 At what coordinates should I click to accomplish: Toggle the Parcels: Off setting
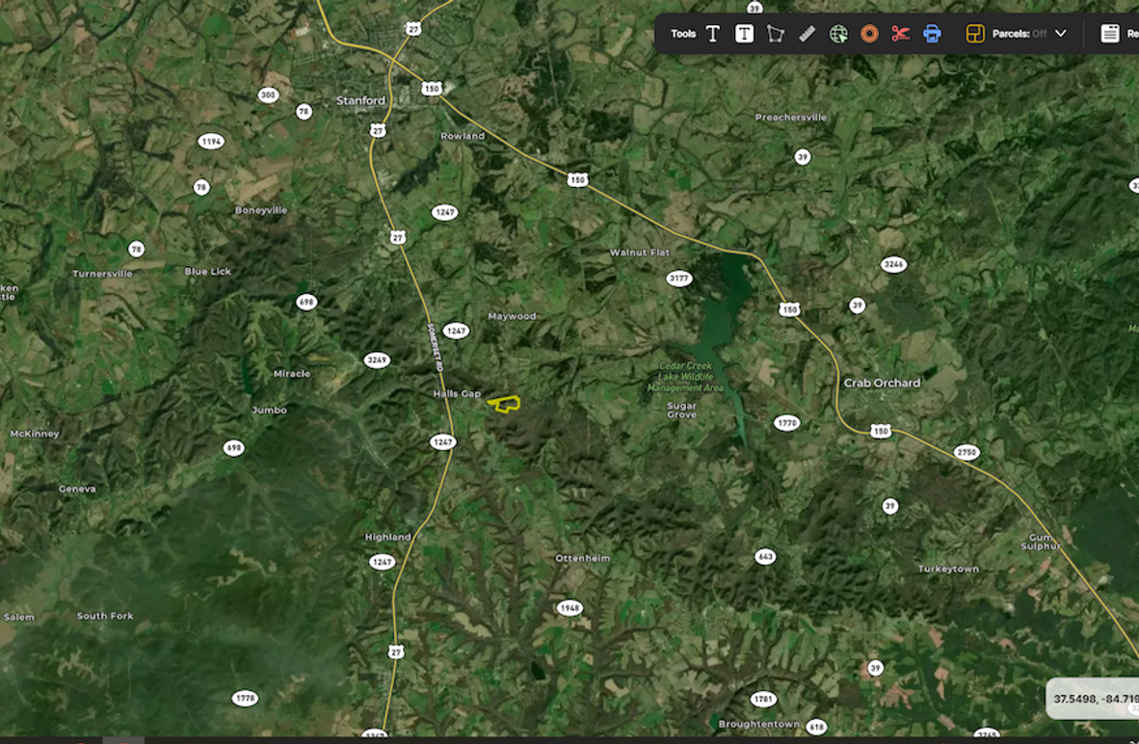(x=1019, y=34)
